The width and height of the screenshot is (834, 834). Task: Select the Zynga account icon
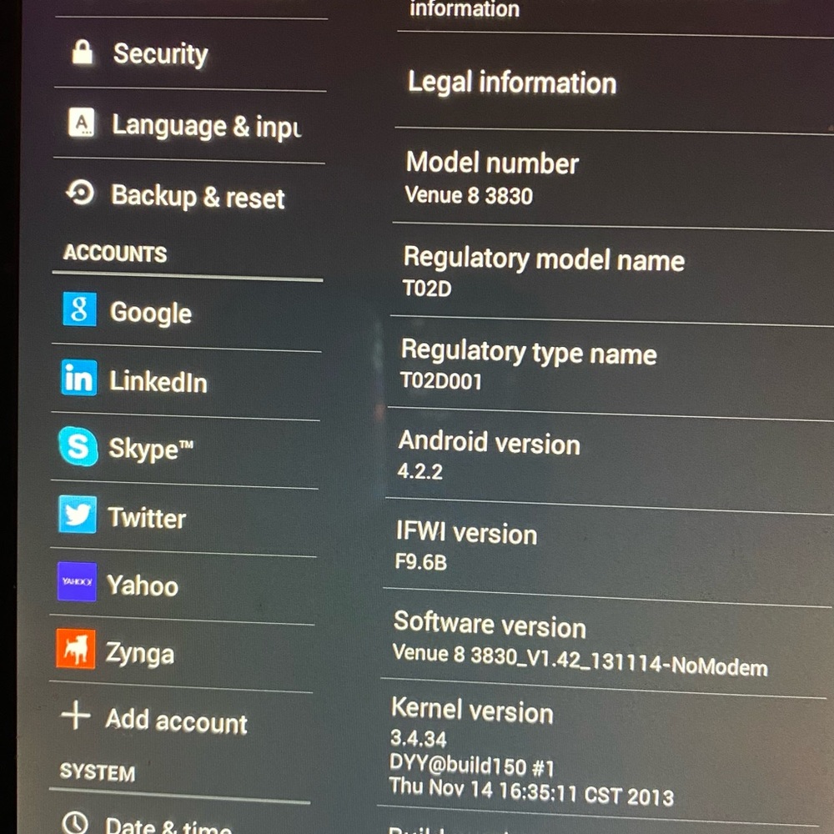click(x=75, y=652)
